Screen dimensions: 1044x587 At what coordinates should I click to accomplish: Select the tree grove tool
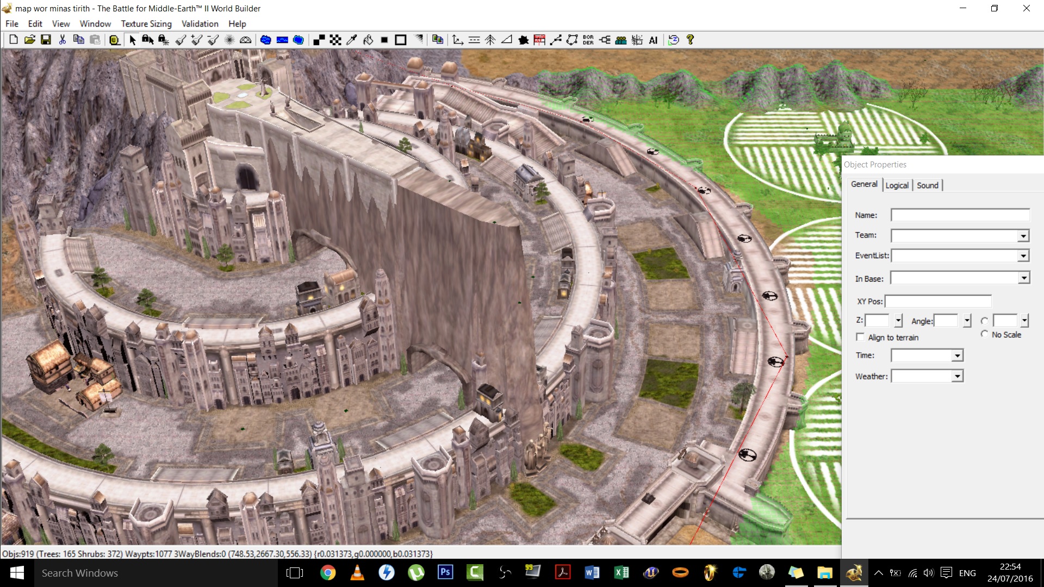tap(490, 40)
